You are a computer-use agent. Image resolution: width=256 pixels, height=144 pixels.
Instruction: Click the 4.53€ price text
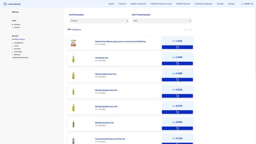coord(179,90)
